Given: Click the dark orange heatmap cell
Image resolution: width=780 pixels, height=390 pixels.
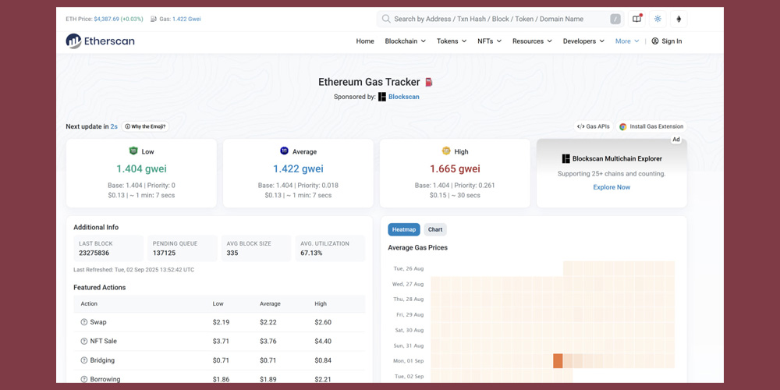Looking at the screenshot, I should 558,360.
